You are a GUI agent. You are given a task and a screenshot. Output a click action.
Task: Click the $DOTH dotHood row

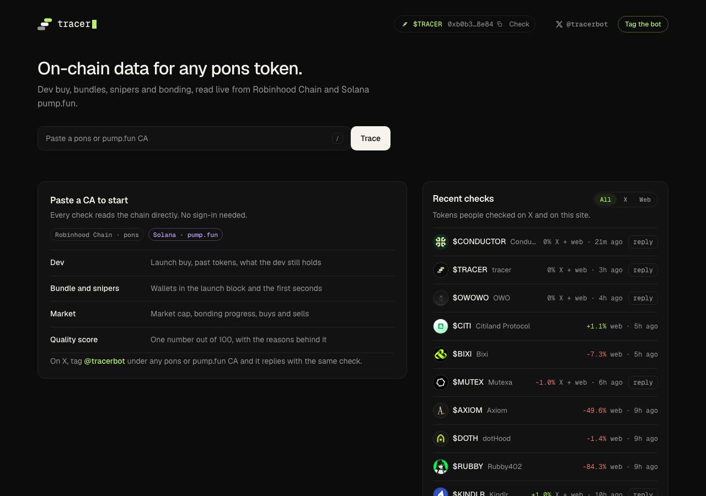pos(545,439)
